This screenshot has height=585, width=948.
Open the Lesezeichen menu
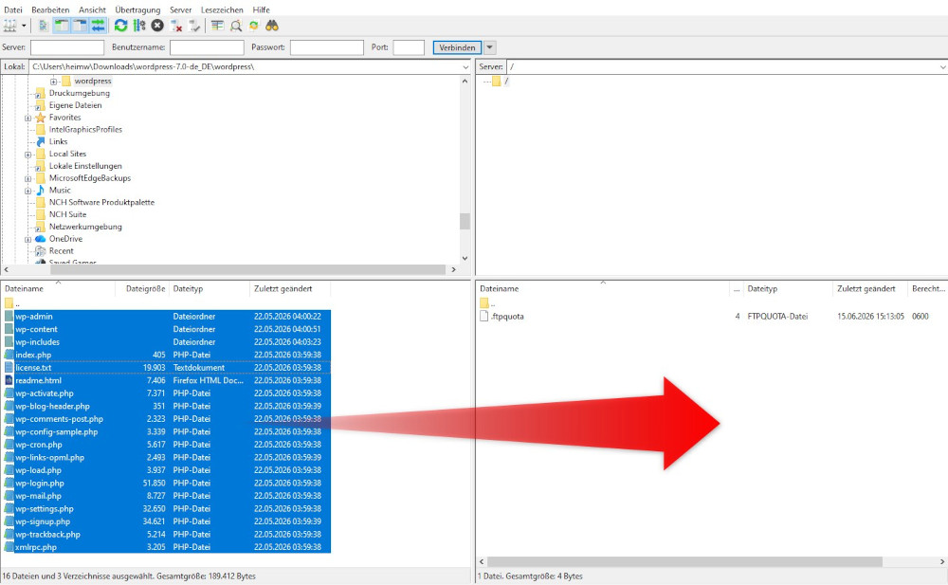pyautogui.click(x=222, y=9)
